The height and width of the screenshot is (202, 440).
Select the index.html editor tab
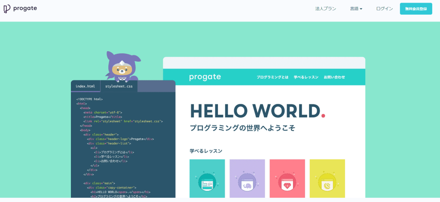pyautogui.click(x=86, y=86)
